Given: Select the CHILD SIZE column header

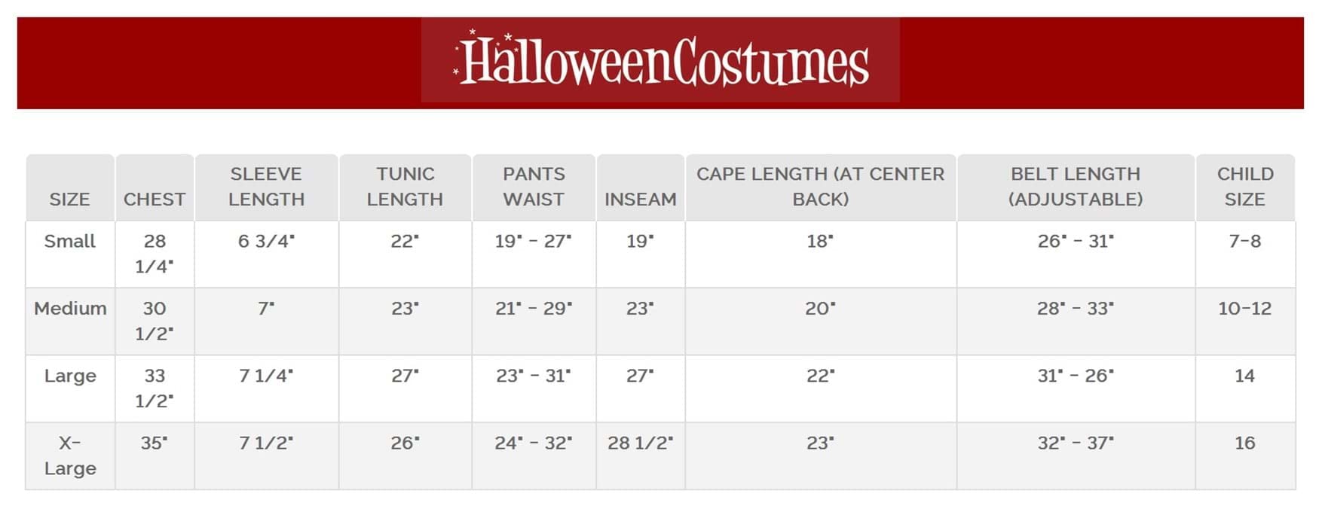Looking at the screenshot, I should coord(1244,187).
